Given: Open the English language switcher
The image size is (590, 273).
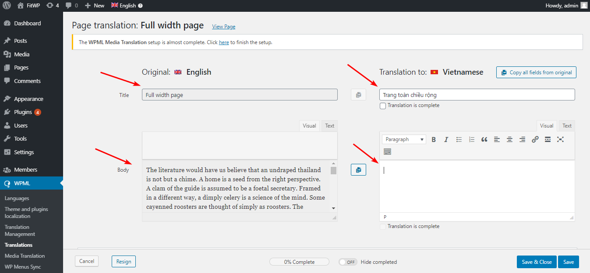Looking at the screenshot, I should coord(127,6).
